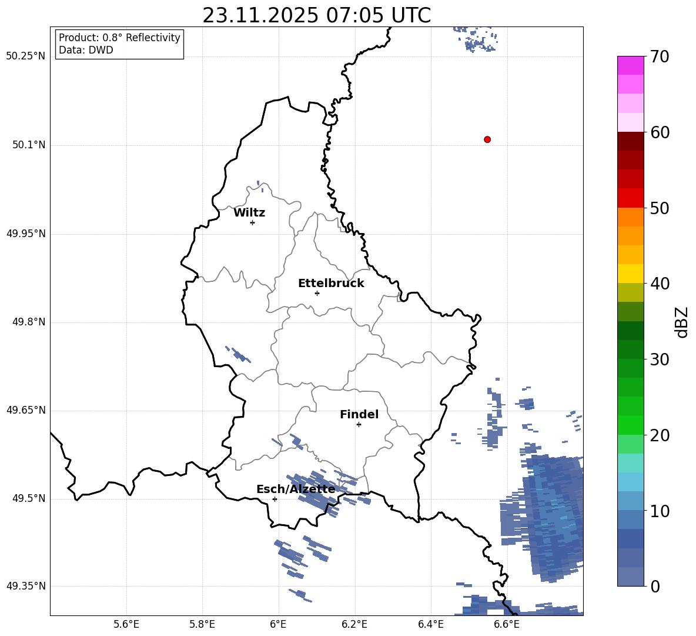
Task: Click the bright green colorbar segment above 20
Action: [x=630, y=425]
